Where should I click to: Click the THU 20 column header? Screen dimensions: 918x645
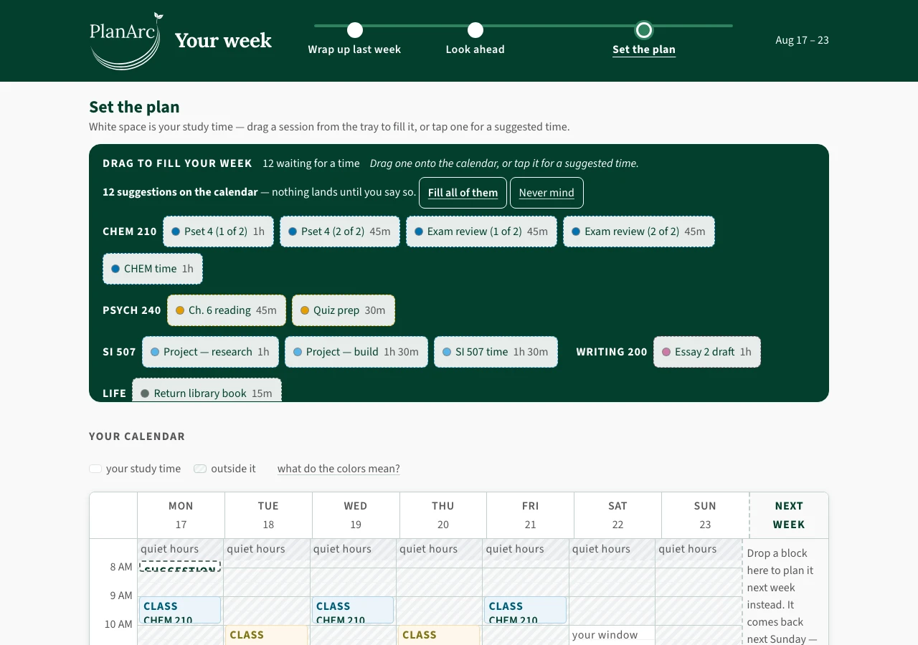coord(443,515)
